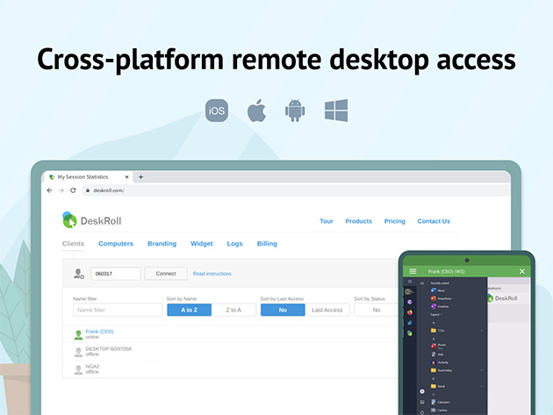
Task: Click the settings gear in the Start menu
Action: pyautogui.click(x=422, y=391)
